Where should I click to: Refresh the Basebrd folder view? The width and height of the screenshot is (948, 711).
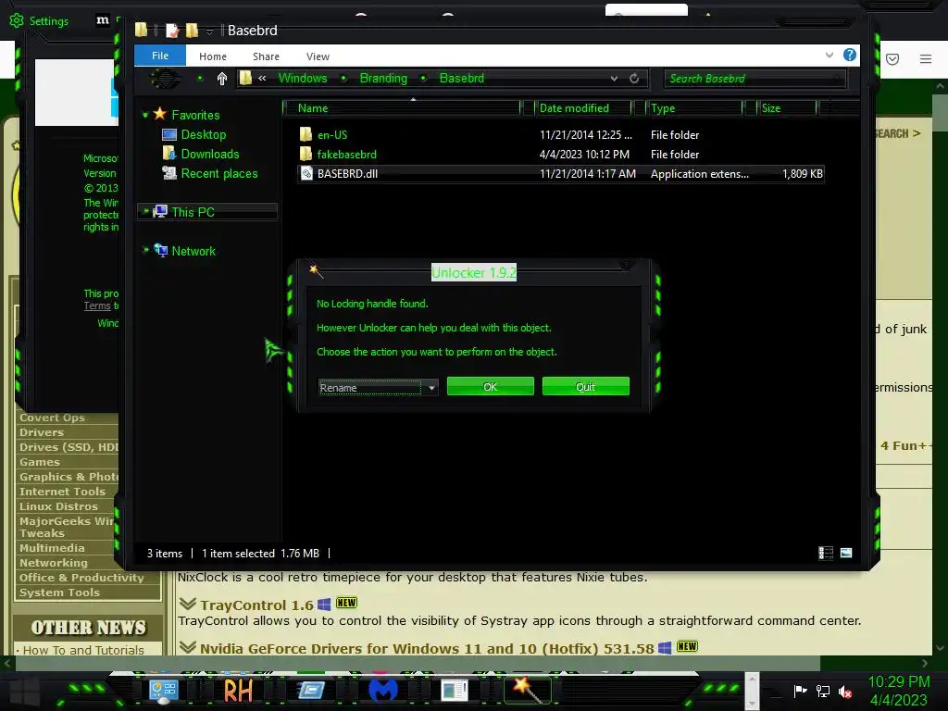click(634, 79)
